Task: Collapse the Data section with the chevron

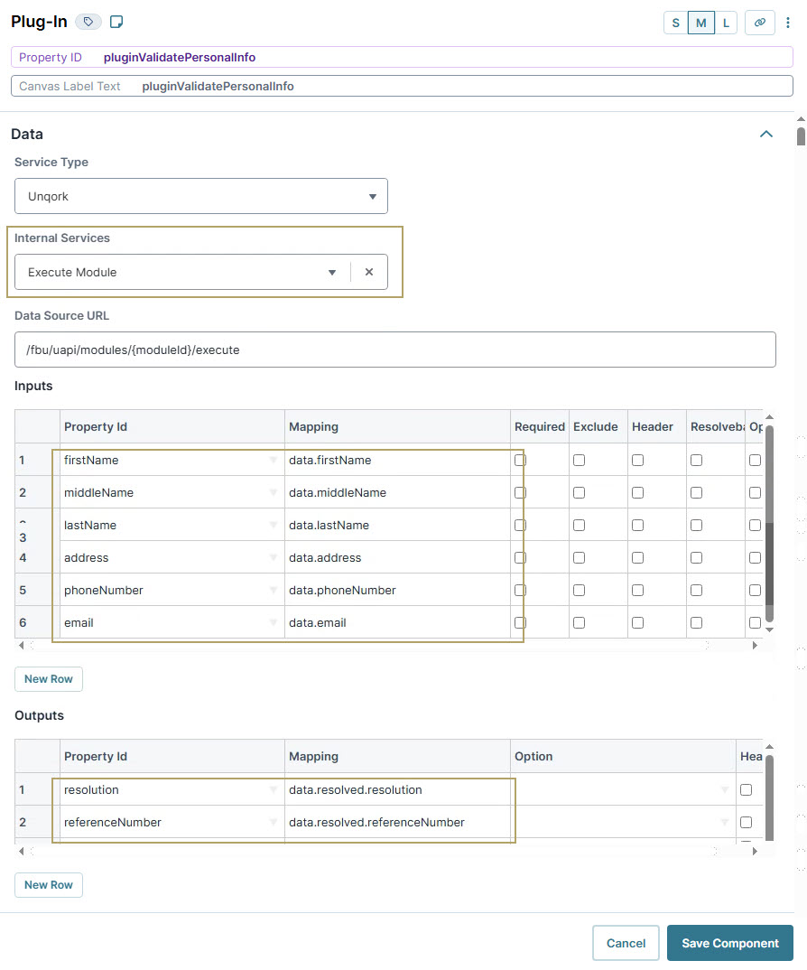Action: point(766,133)
